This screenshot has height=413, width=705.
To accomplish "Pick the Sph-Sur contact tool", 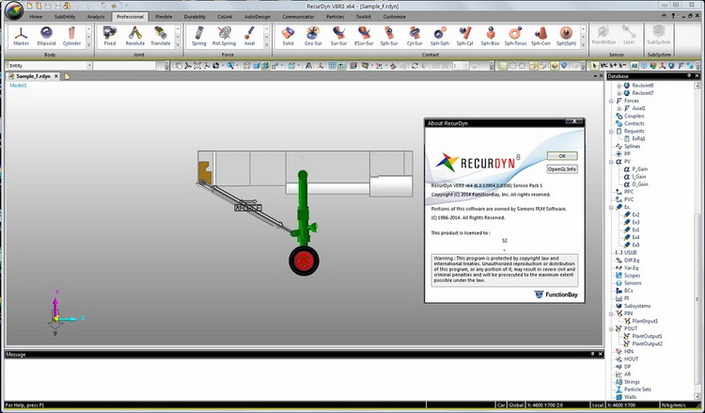I will click(x=389, y=37).
